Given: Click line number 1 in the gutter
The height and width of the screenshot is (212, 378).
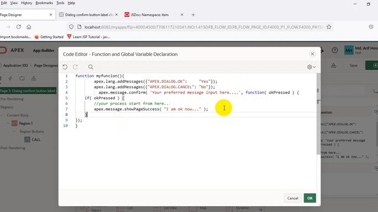Looking at the screenshot, I should point(67,76).
